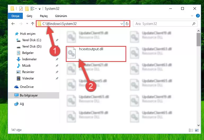Viewport: 204px width, 140px height.
Task: Open the Dosya file menu tab
Action: coord(15,16)
